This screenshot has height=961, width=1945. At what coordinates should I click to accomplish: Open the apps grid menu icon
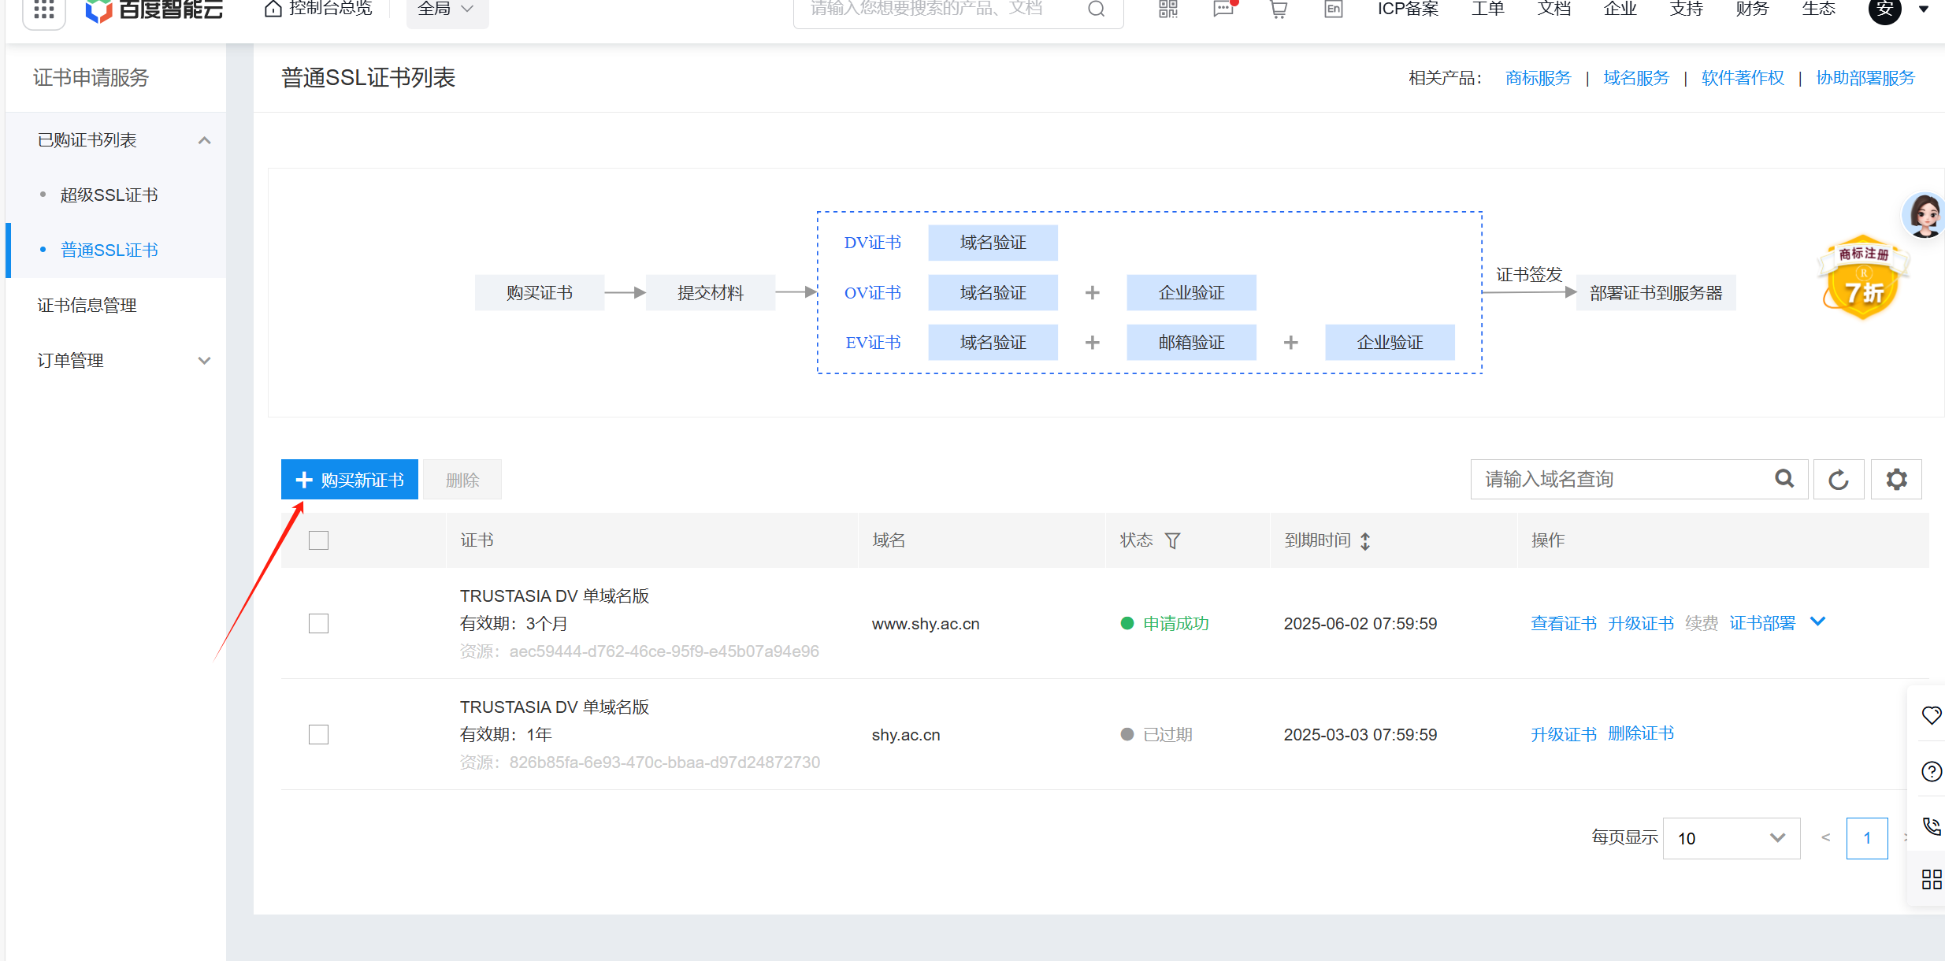(44, 9)
